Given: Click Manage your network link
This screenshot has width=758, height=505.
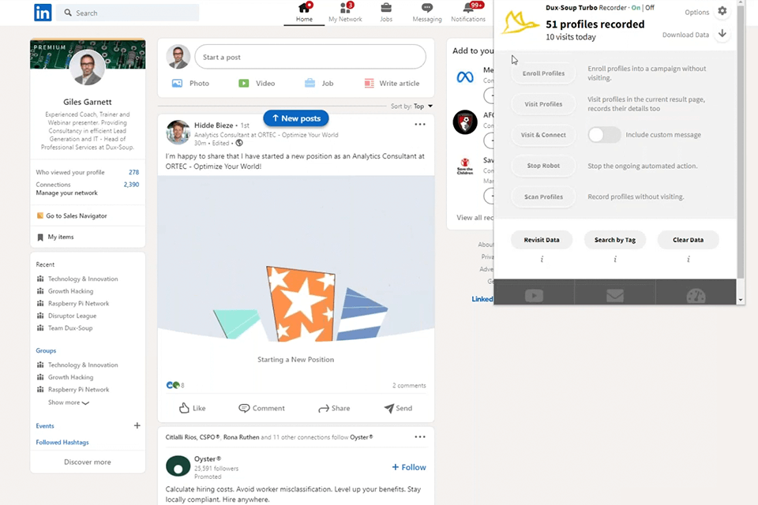Looking at the screenshot, I should [66, 193].
